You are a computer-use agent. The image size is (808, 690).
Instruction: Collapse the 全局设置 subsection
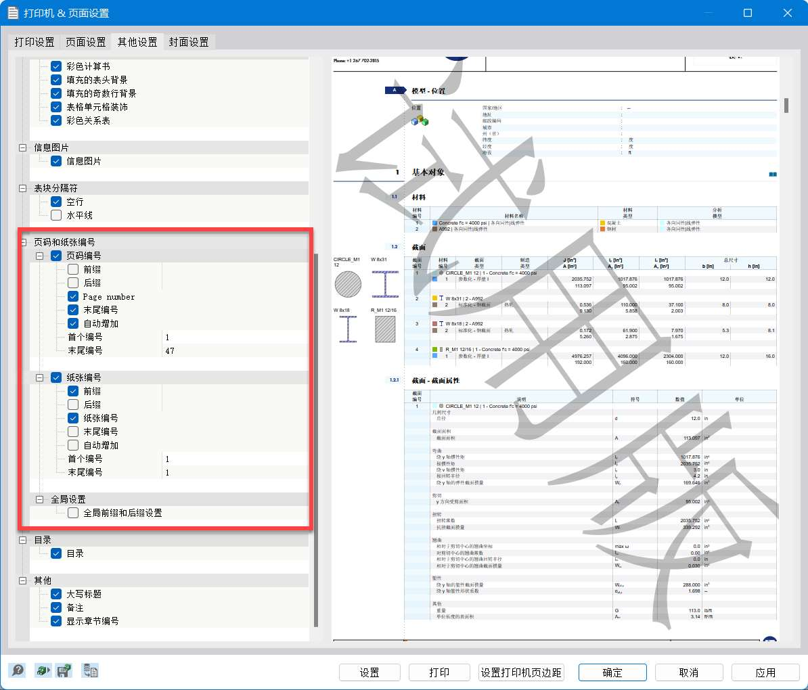point(39,499)
